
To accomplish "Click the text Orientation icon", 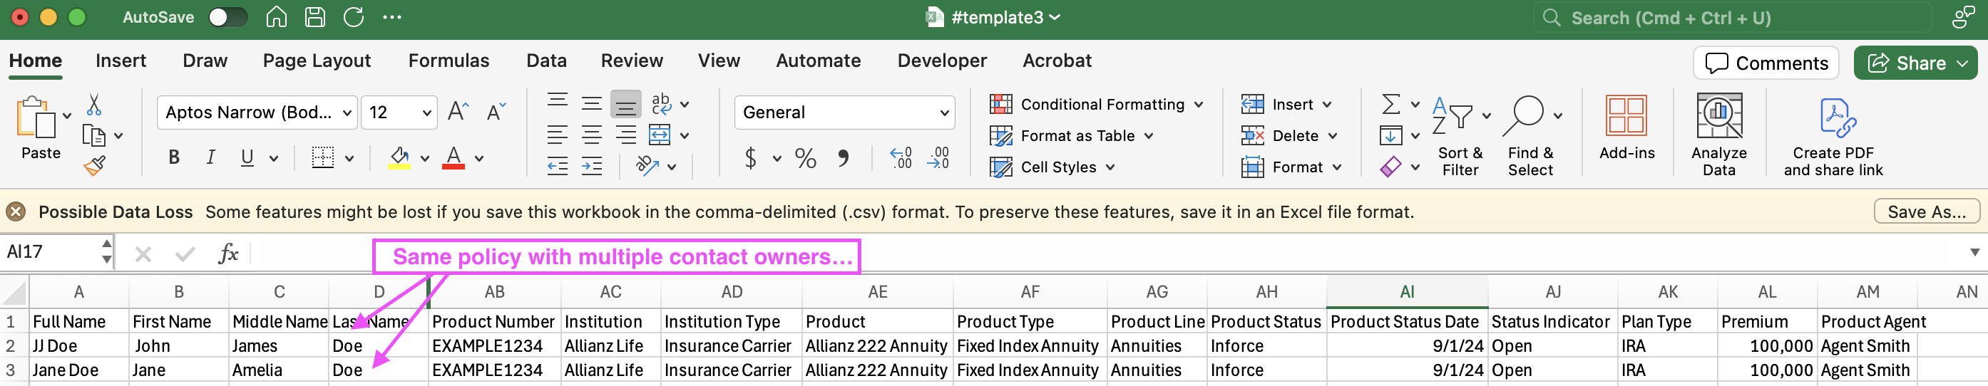I will tap(647, 166).
